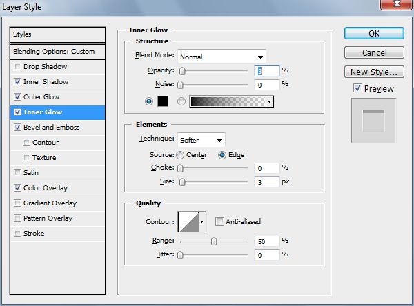Click the Contour curve thumbnail
The width and height of the screenshot is (414, 306).
tap(188, 222)
